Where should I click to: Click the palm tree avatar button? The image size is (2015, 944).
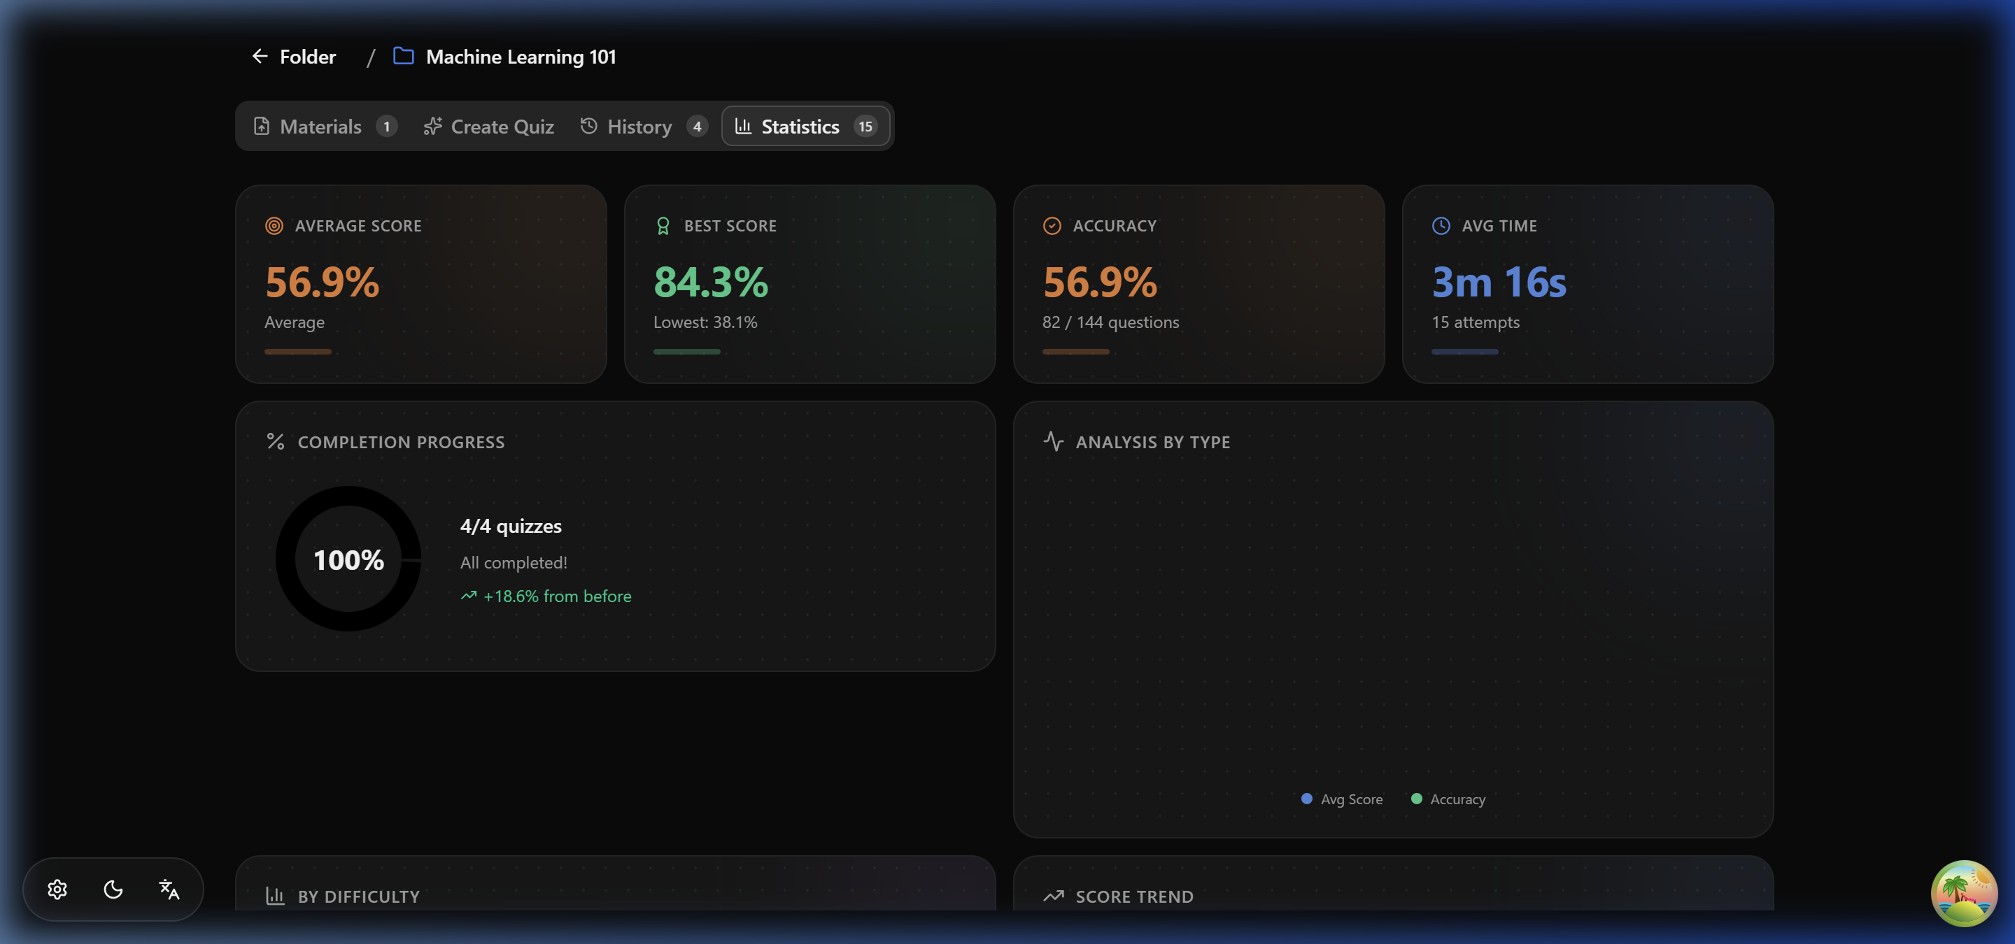1963,892
